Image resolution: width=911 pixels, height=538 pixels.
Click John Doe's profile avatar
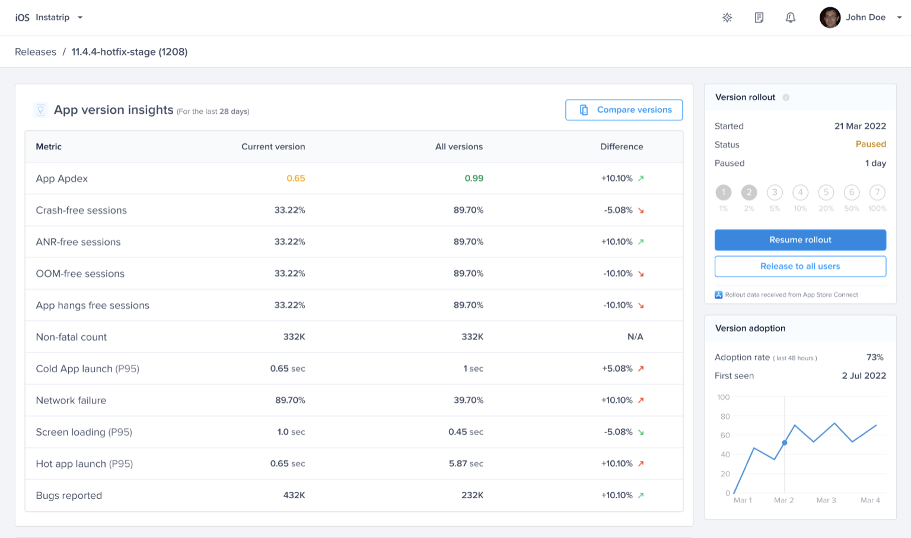pos(830,18)
